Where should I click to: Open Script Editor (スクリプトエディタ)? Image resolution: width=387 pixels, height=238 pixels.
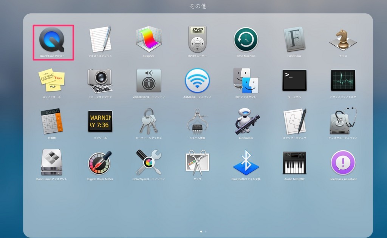[294, 121]
